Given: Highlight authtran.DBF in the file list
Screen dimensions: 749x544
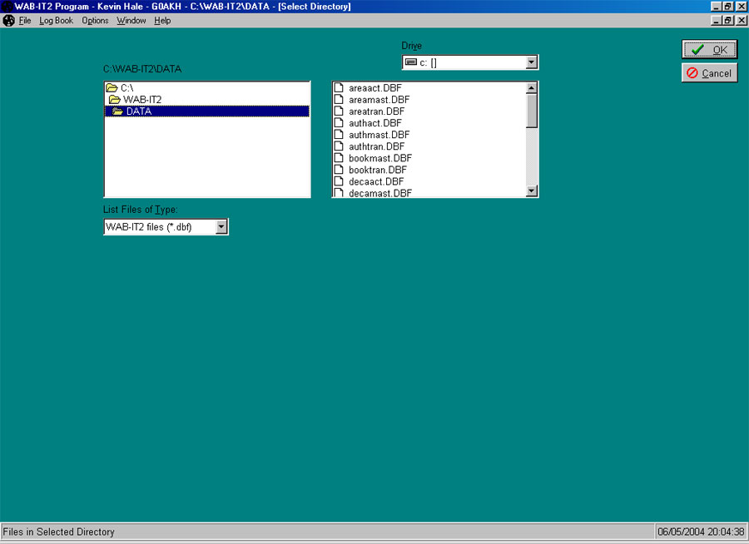Looking at the screenshot, I should pos(376,146).
